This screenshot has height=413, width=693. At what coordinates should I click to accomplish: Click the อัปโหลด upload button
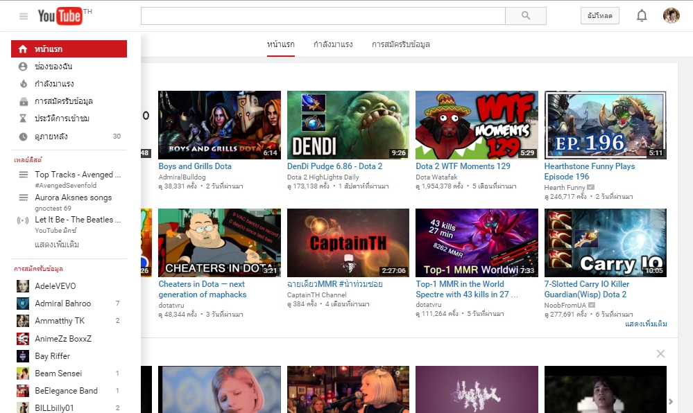[x=600, y=15]
